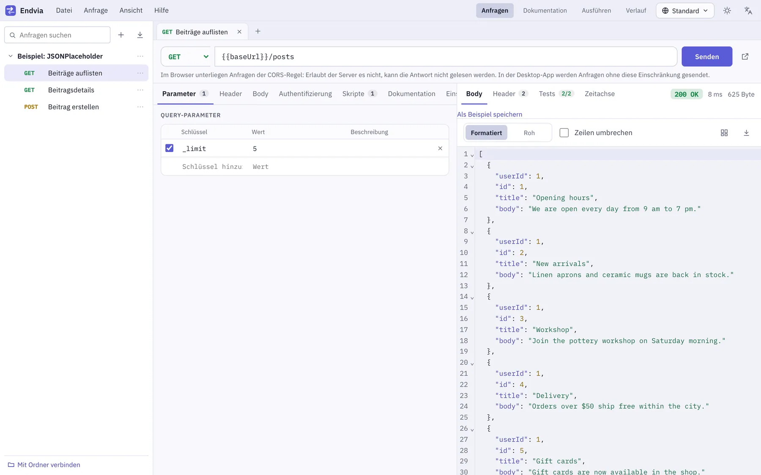
Task: Click the plus icon to add request
Action: (121, 35)
